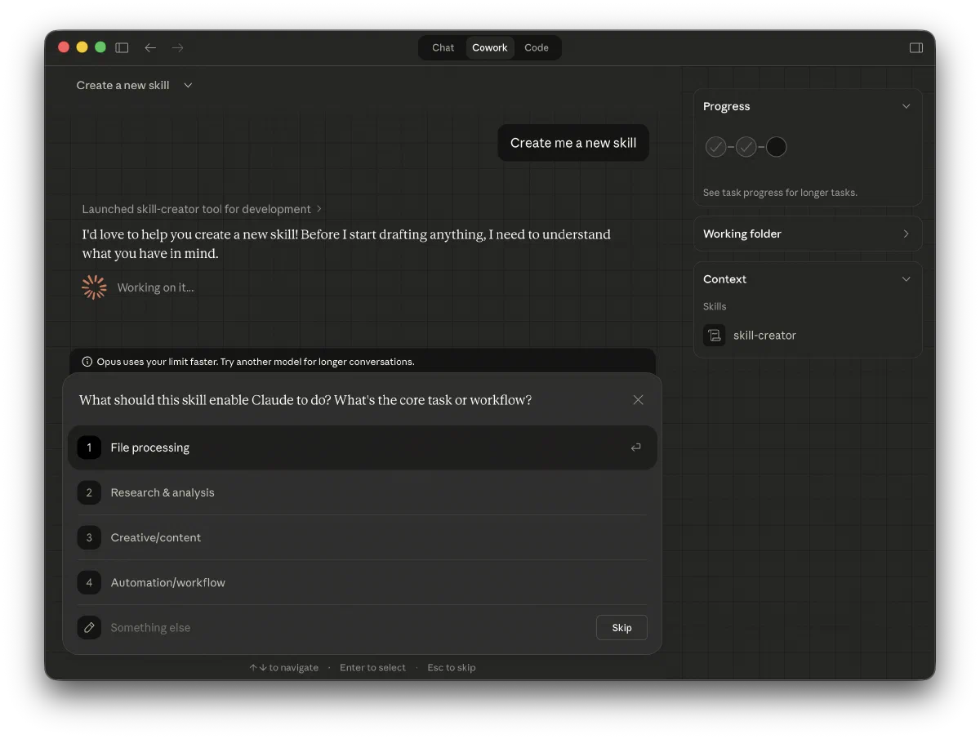The height and width of the screenshot is (739, 980).
Task: Switch to the Code tab
Action: click(537, 47)
